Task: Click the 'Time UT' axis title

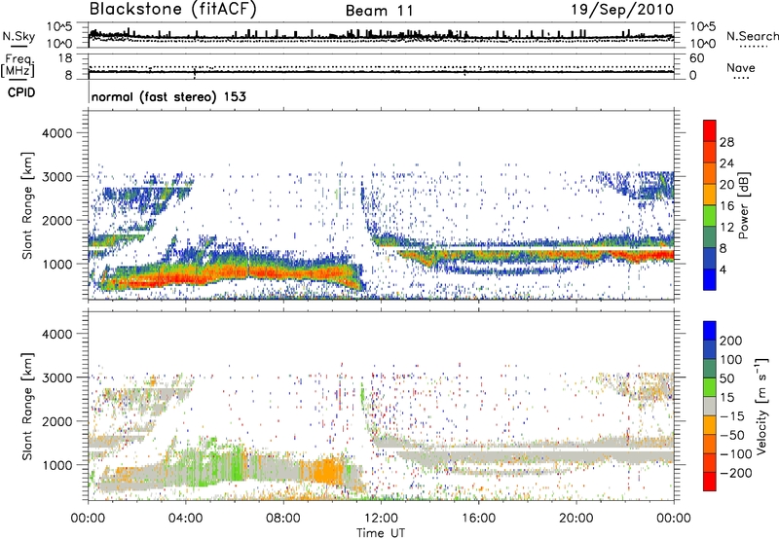Action: pyautogui.click(x=381, y=533)
